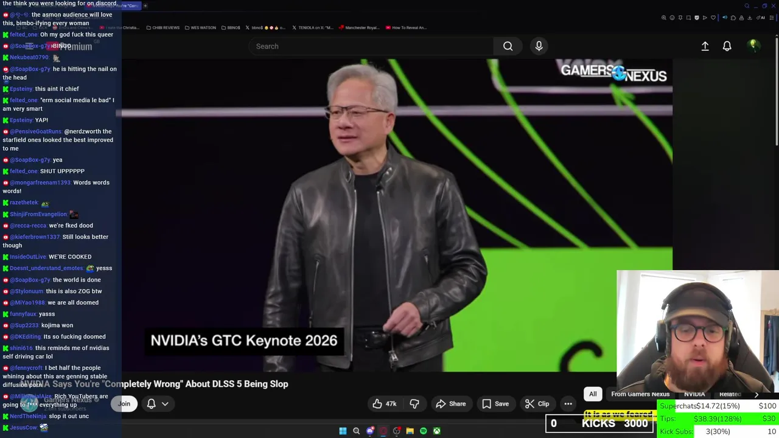Screen dimensions: 779x438
Task: Open Spotify from the taskbar
Action: pos(424,431)
